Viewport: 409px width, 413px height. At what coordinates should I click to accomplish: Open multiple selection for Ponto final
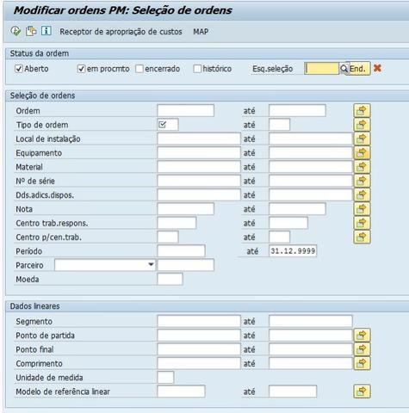coord(362,349)
